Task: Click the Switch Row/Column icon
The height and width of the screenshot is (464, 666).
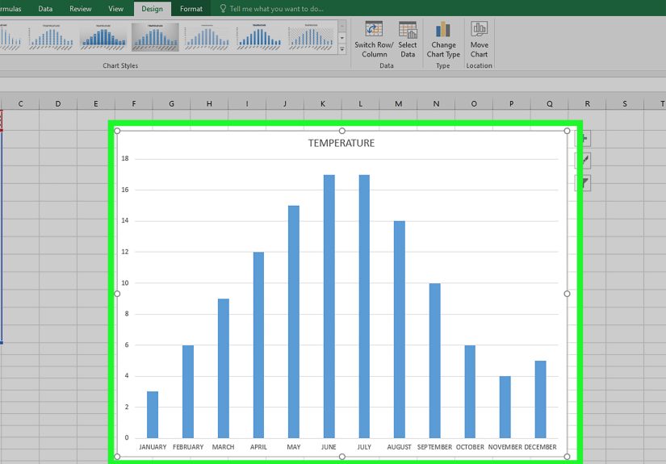Action: pyautogui.click(x=374, y=29)
